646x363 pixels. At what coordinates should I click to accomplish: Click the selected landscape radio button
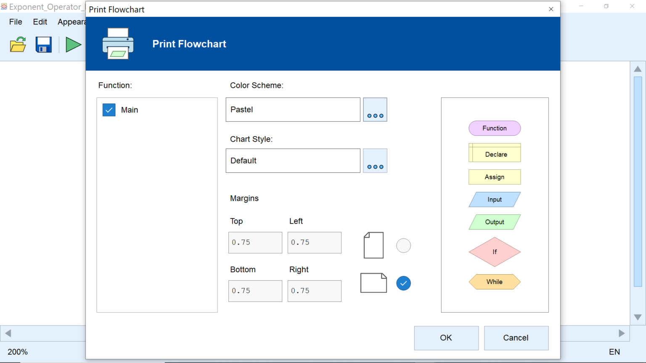[x=403, y=283]
